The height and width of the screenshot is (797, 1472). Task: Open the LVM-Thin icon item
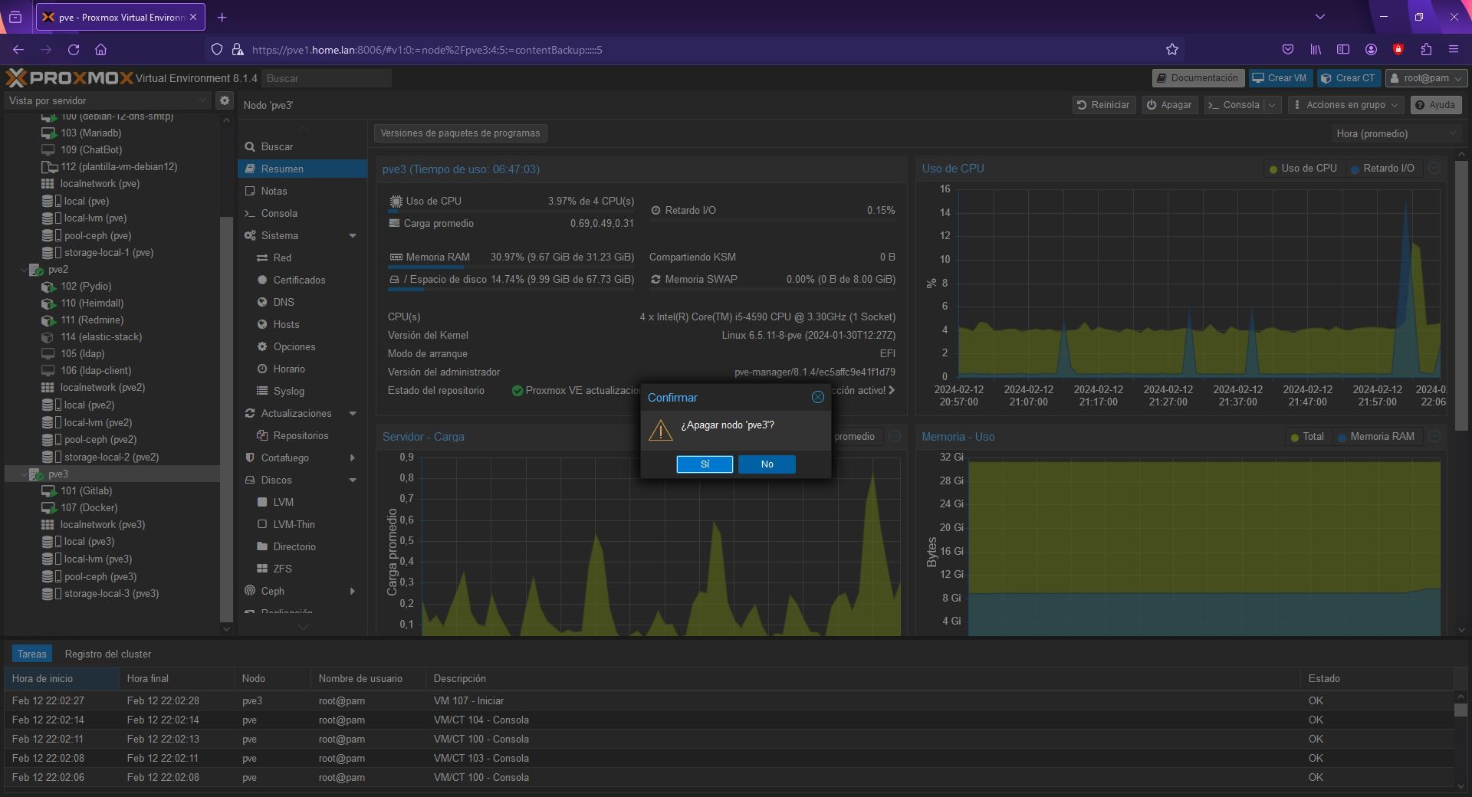click(x=262, y=524)
